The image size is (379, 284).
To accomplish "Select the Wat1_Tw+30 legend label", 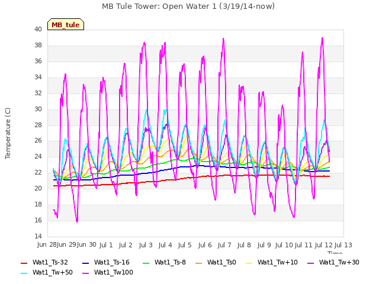I will (339, 262).
